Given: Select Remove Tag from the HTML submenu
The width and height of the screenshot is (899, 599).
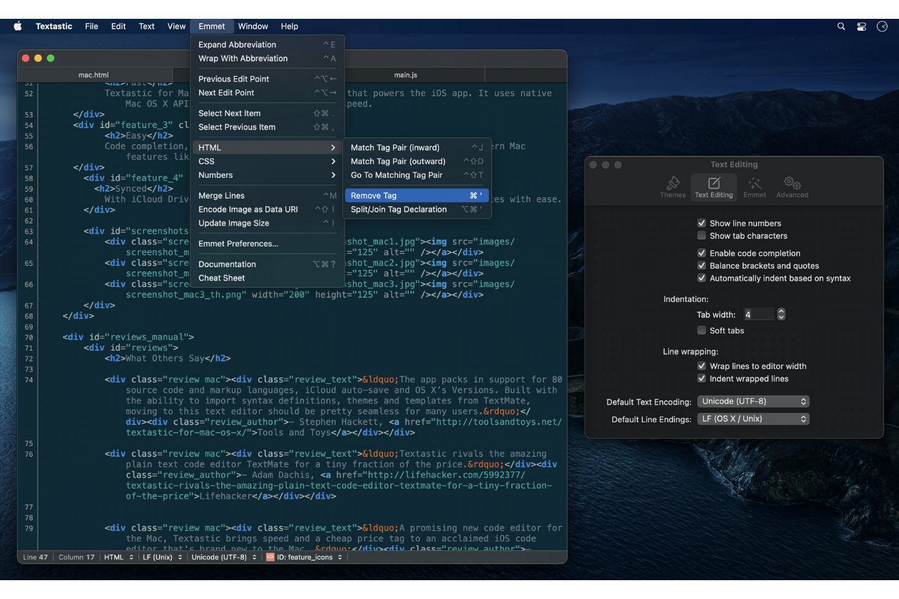Looking at the screenshot, I should click(x=415, y=195).
